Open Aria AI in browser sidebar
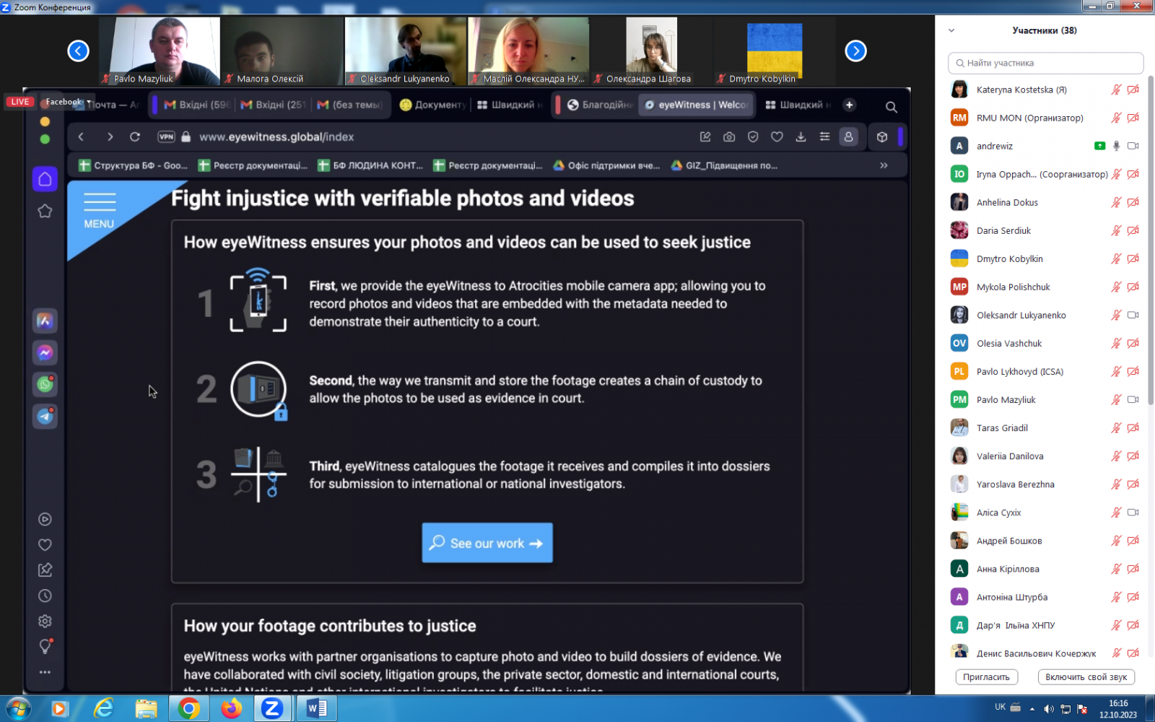The image size is (1155, 722). pos(45,321)
